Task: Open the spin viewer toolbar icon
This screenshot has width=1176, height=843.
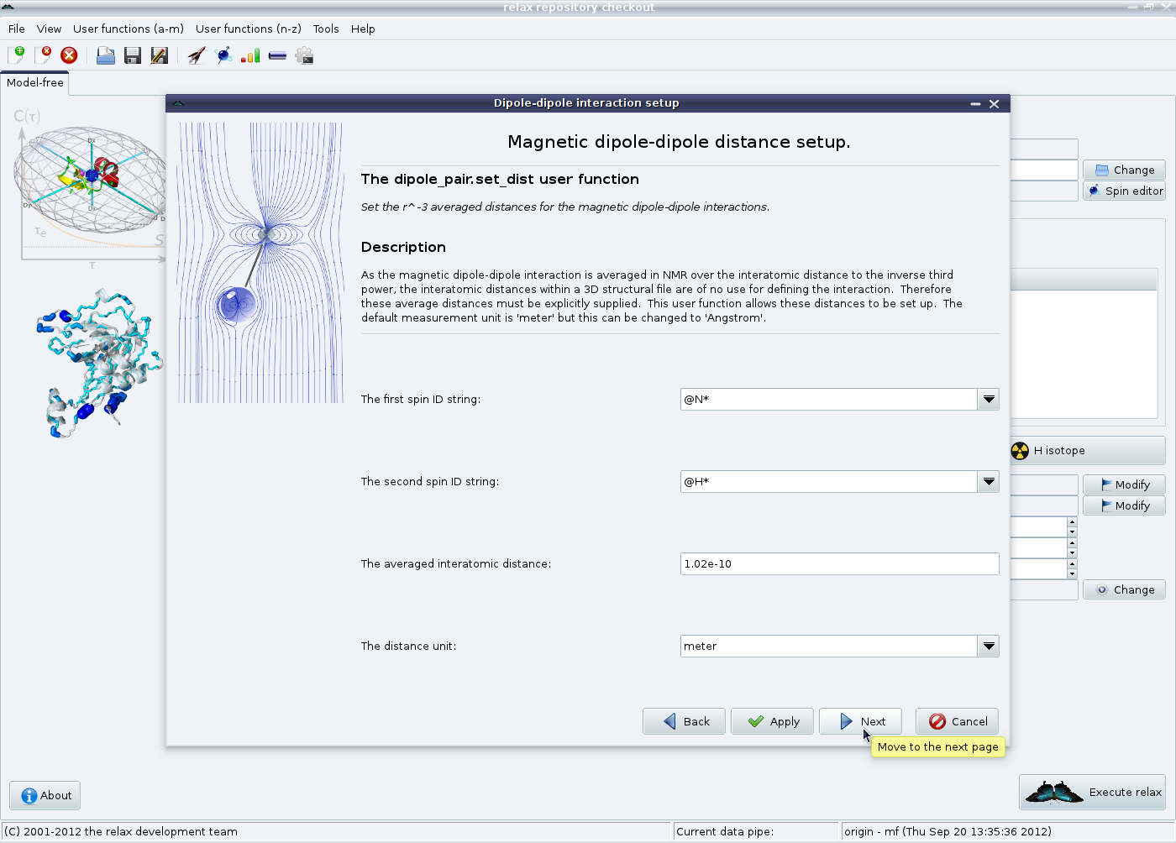Action: [223, 56]
